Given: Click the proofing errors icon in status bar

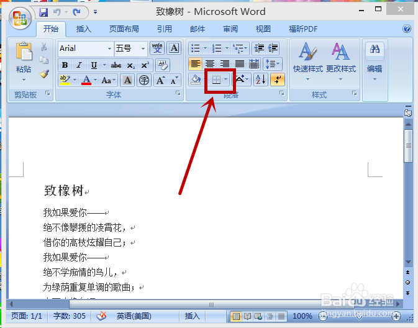Looking at the screenshot, I should pyautogui.click(x=101, y=316).
